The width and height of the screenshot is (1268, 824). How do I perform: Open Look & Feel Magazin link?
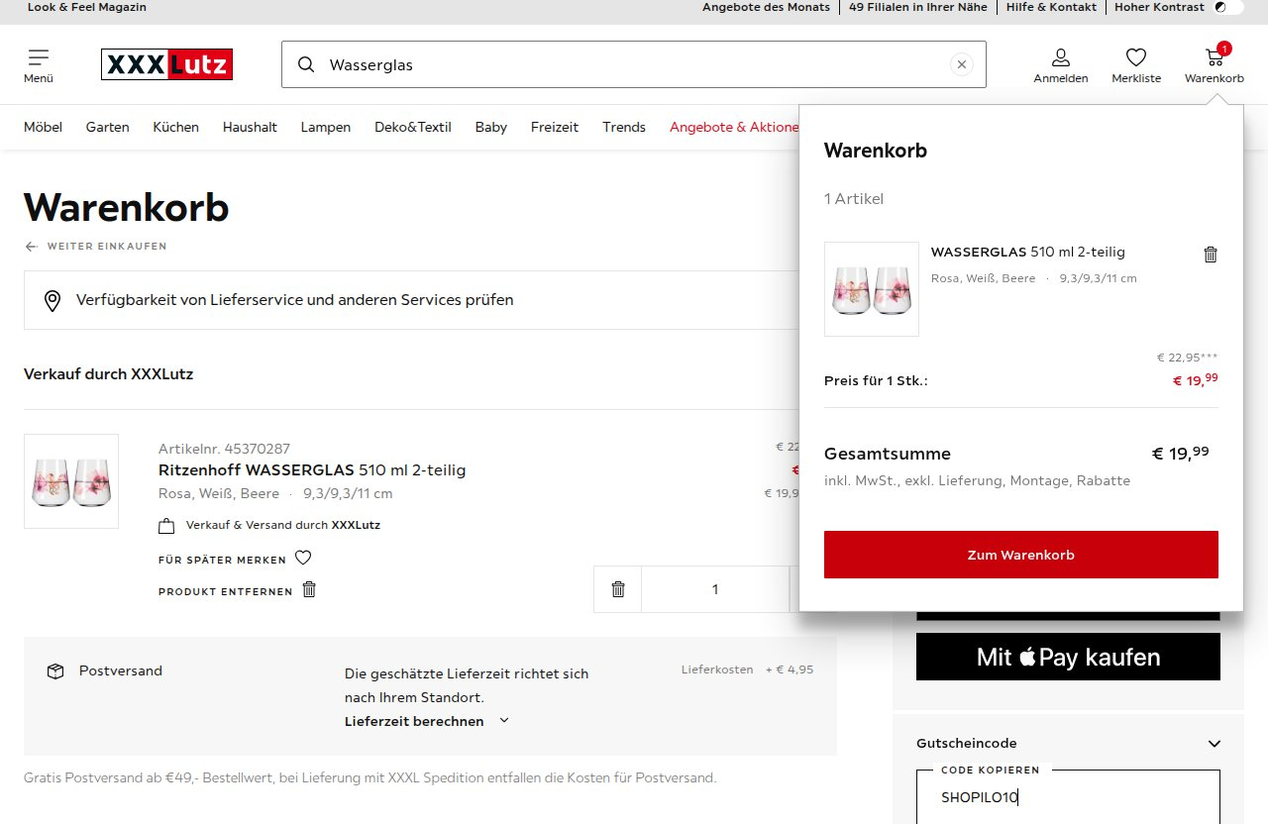[87, 7]
